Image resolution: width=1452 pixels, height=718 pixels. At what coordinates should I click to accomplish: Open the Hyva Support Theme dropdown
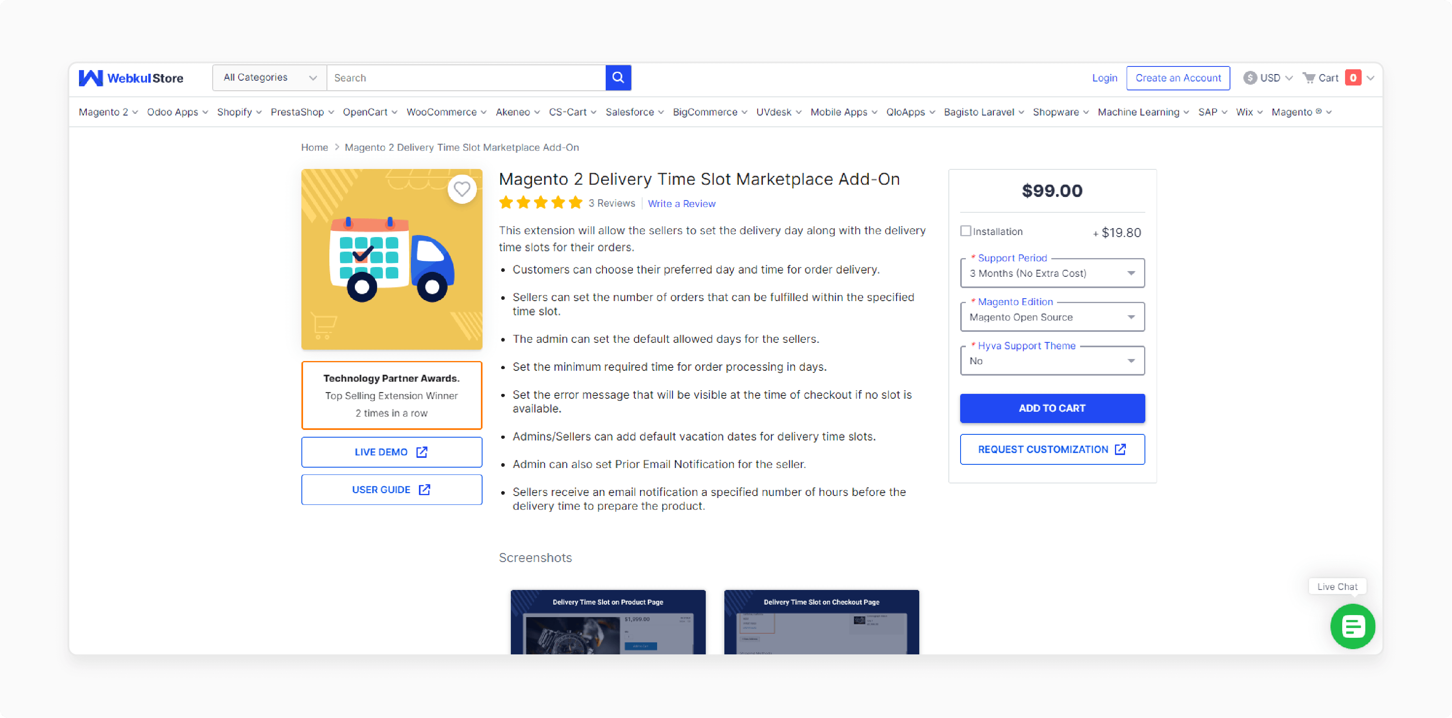point(1052,361)
